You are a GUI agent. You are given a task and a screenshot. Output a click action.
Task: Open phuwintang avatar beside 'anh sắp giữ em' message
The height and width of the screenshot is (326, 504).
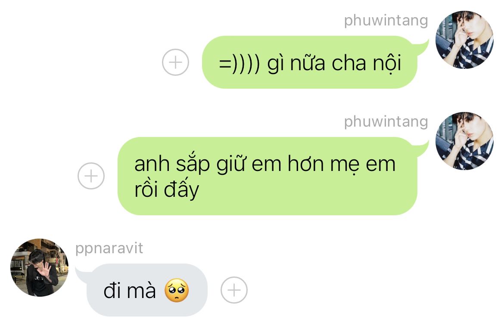[x=464, y=141]
